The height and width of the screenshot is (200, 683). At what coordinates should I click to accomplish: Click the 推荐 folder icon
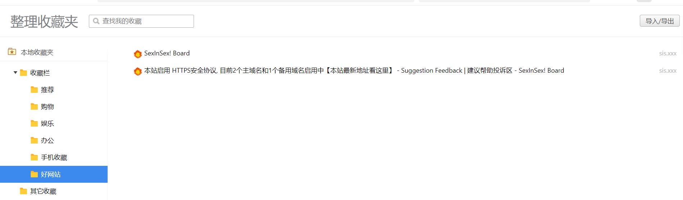pyautogui.click(x=34, y=90)
